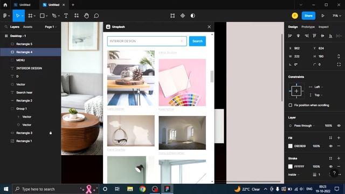Clear the Unsplash search field text
This screenshot has width=345, height=194.
(x=182, y=41)
